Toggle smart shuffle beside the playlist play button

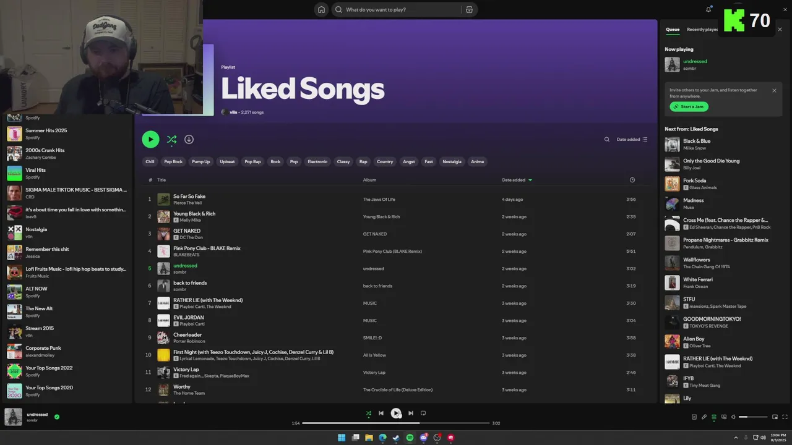172,139
